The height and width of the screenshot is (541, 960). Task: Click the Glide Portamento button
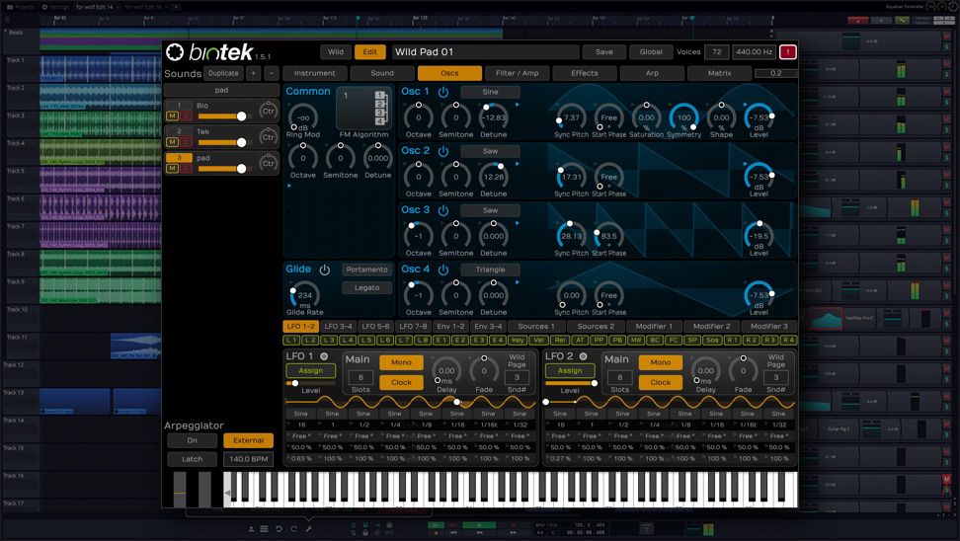366,270
